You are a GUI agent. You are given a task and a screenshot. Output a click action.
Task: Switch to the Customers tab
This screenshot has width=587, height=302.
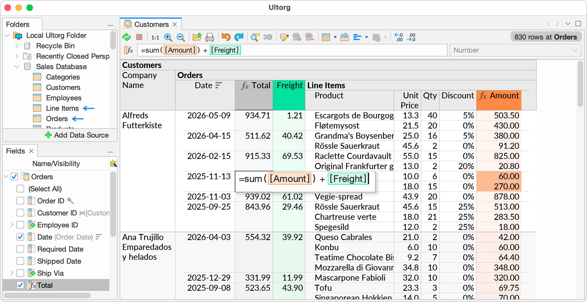point(151,24)
